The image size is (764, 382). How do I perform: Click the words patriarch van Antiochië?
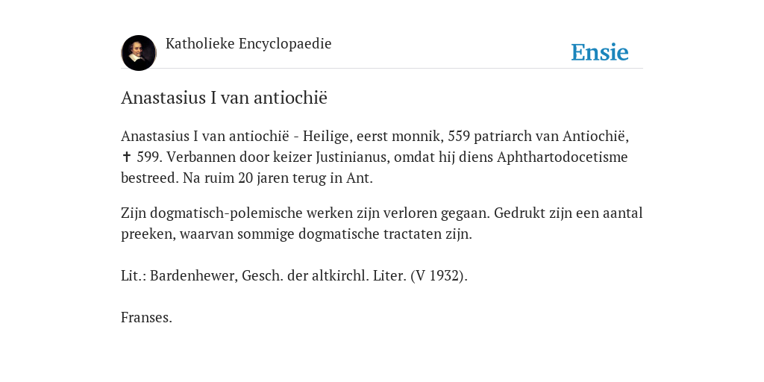[551, 137]
